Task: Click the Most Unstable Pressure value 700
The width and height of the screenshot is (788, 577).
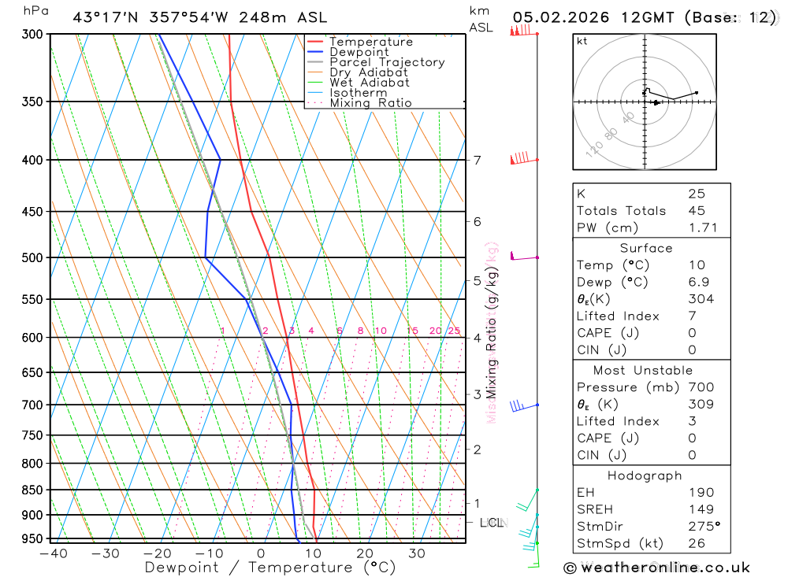Action: (x=701, y=387)
